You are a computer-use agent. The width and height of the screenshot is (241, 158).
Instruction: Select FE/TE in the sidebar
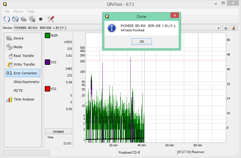click(18, 90)
